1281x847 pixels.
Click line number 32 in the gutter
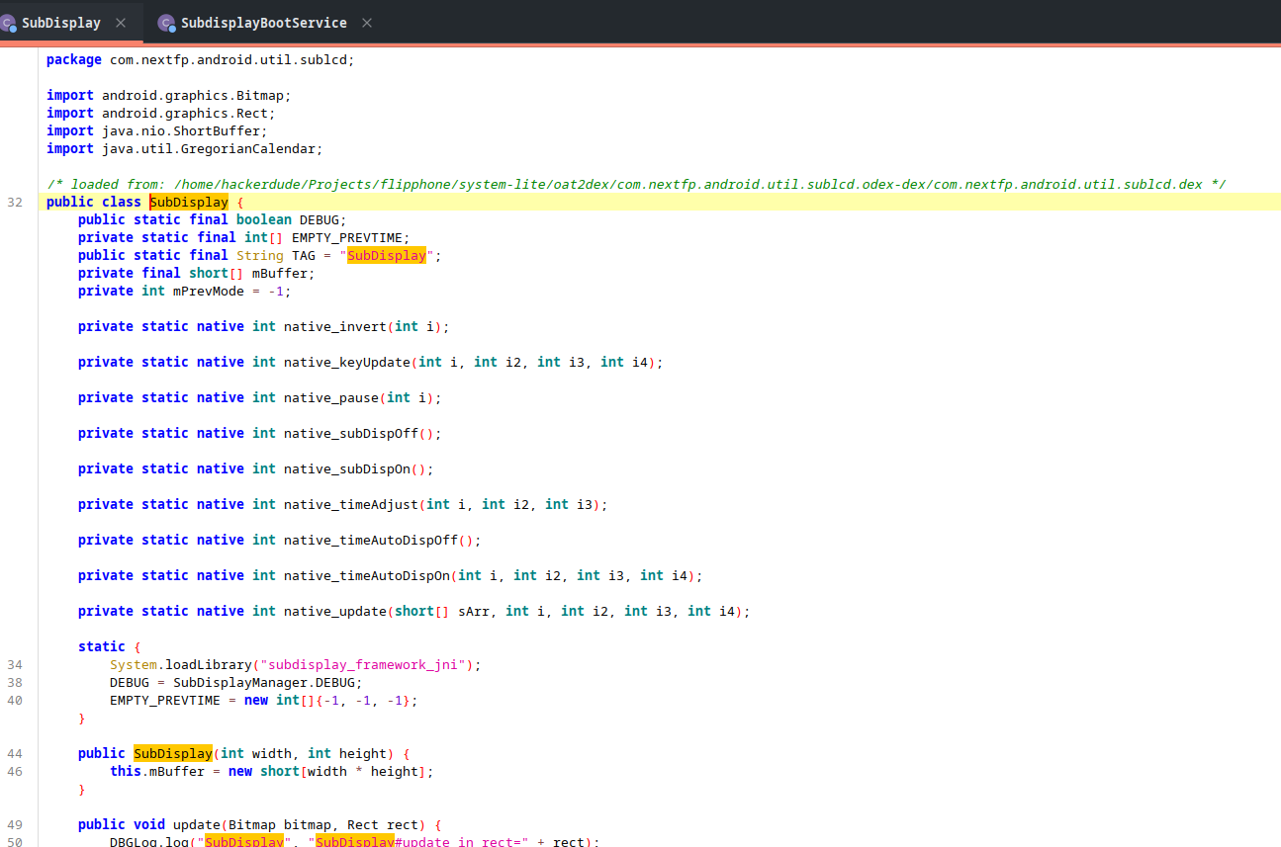coord(15,203)
